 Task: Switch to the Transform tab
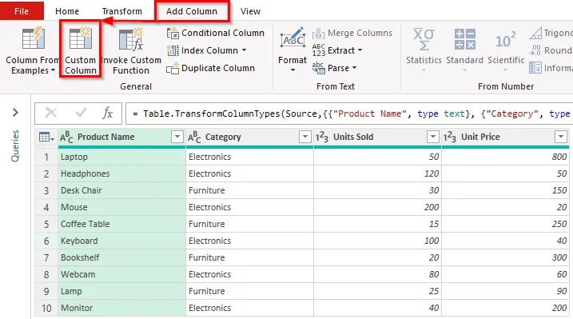[122, 11]
